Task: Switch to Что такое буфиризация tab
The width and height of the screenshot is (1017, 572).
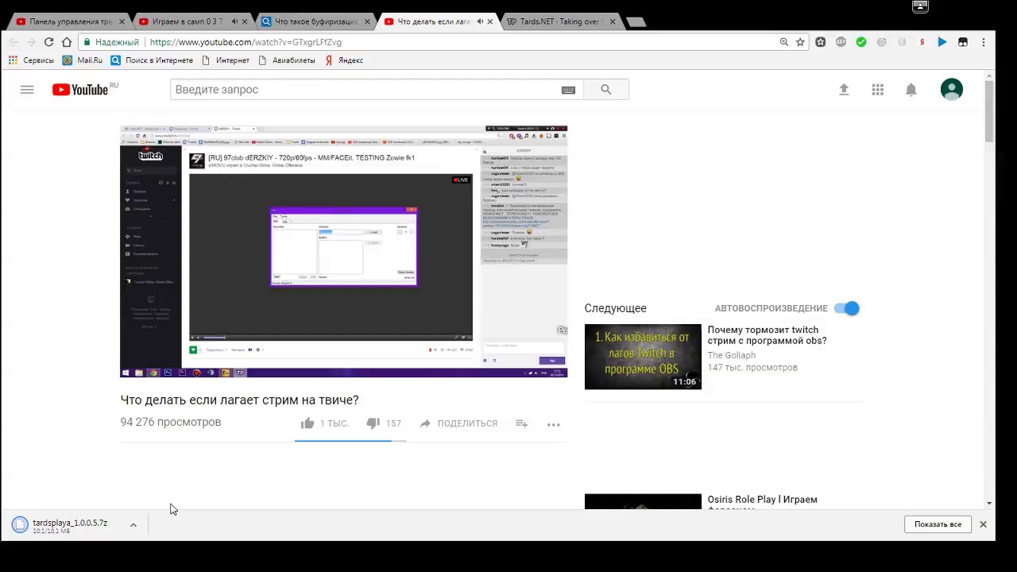Action: (x=315, y=21)
